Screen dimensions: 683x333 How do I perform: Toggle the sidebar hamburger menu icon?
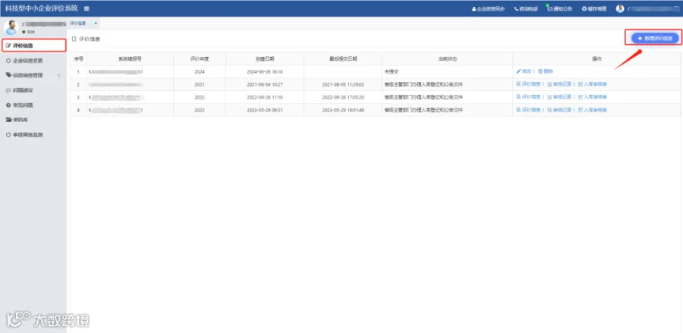(87, 8)
